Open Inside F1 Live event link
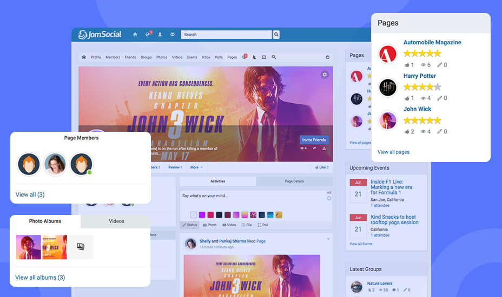 tap(391, 187)
